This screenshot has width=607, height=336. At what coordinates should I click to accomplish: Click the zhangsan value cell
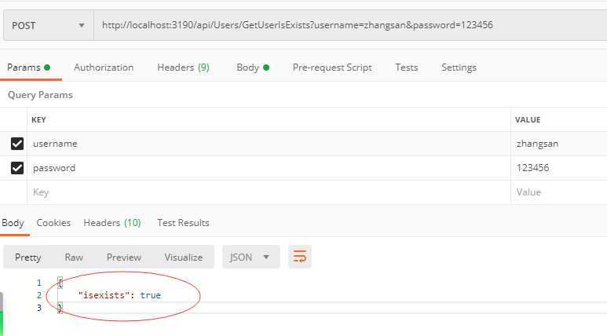(x=559, y=144)
